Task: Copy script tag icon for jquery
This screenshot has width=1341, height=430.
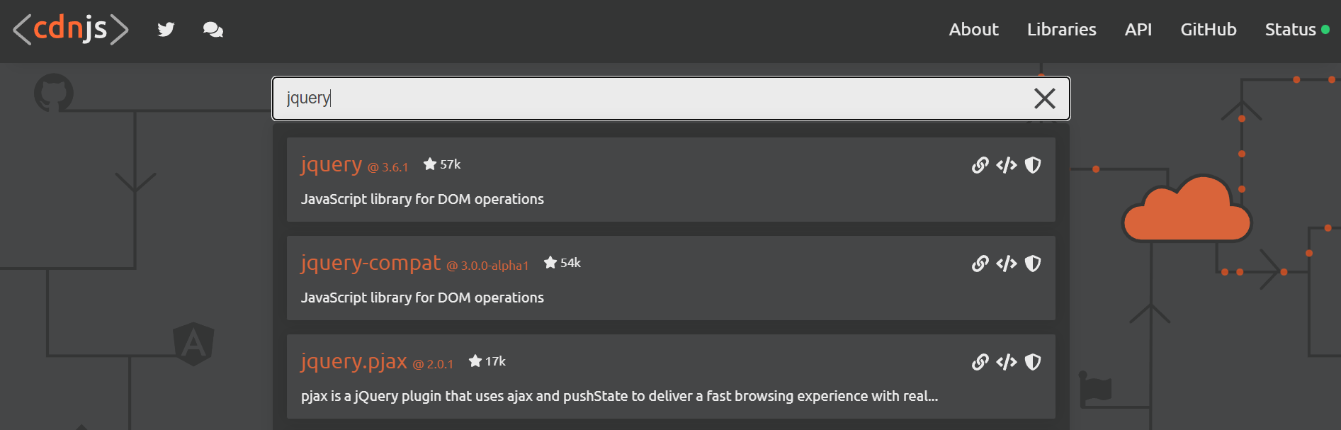Action: [1007, 165]
